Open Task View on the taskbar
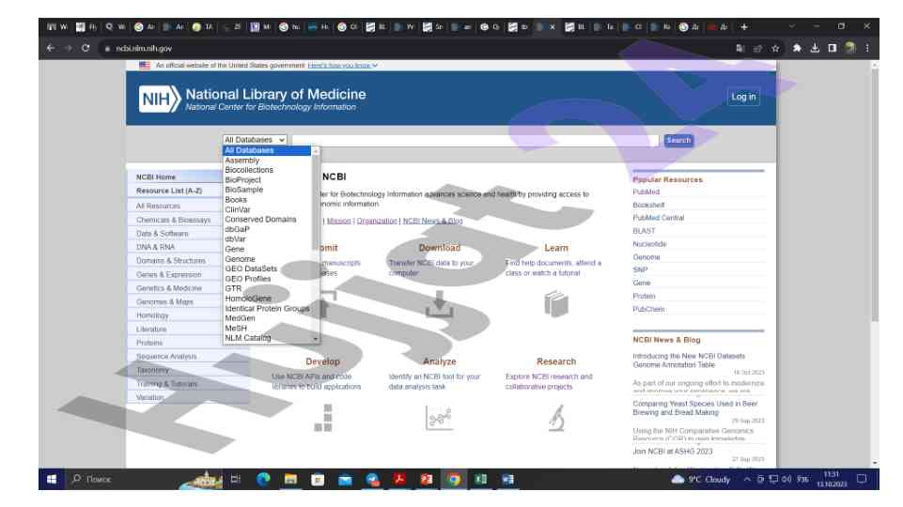 [236, 479]
